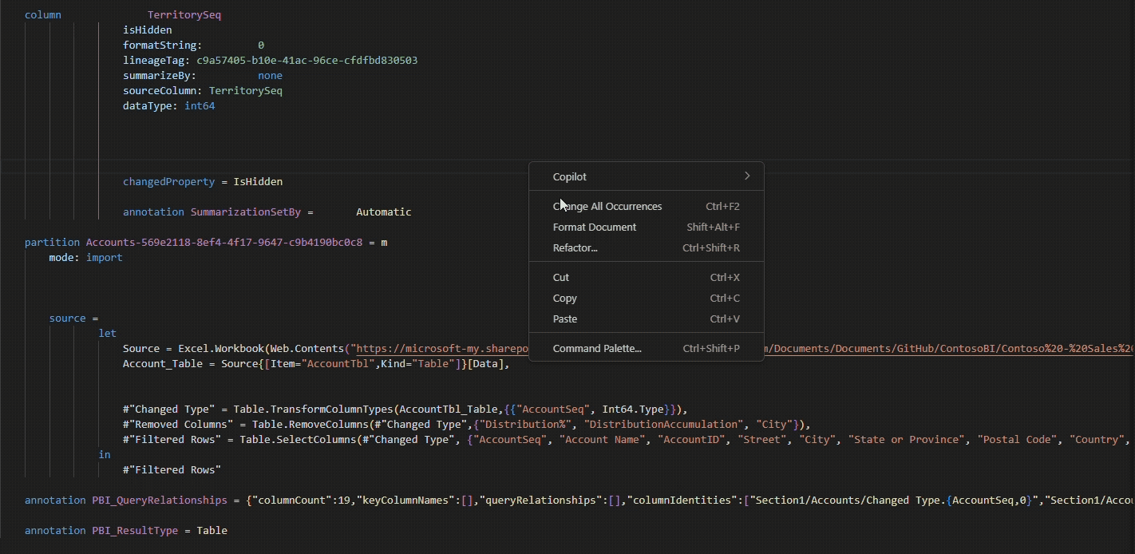Place cursor on the let keyword
The width and height of the screenshot is (1135, 554).
point(107,334)
